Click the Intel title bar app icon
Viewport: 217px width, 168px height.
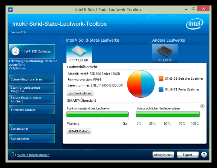pyautogui.click(x=10, y=9)
